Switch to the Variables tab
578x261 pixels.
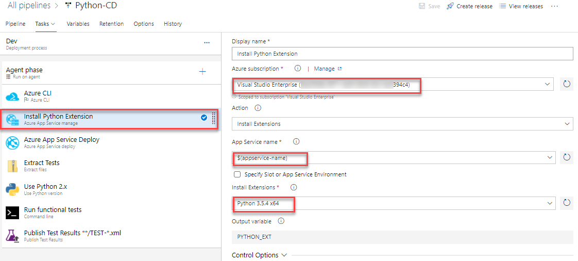[x=78, y=24]
